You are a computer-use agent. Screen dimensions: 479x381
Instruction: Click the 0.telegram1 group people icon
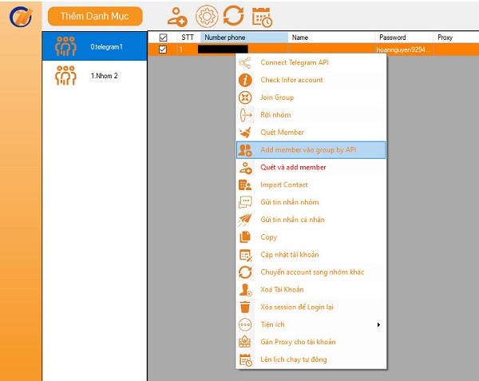click(x=65, y=46)
